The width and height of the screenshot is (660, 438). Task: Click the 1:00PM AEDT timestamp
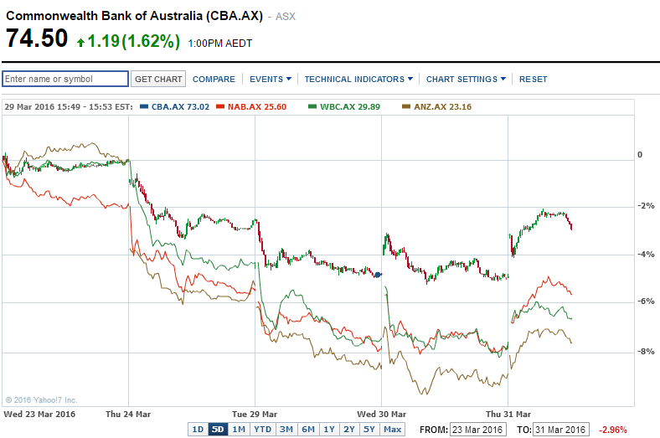[219, 44]
